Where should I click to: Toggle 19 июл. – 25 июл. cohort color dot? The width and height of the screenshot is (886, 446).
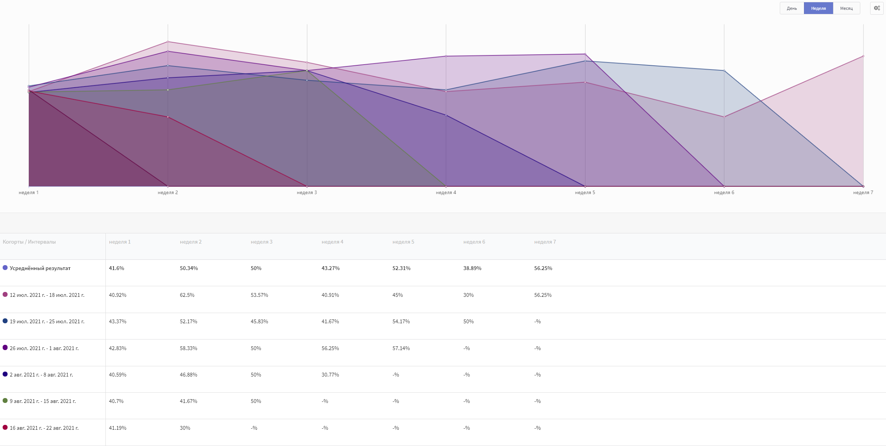[5, 321]
